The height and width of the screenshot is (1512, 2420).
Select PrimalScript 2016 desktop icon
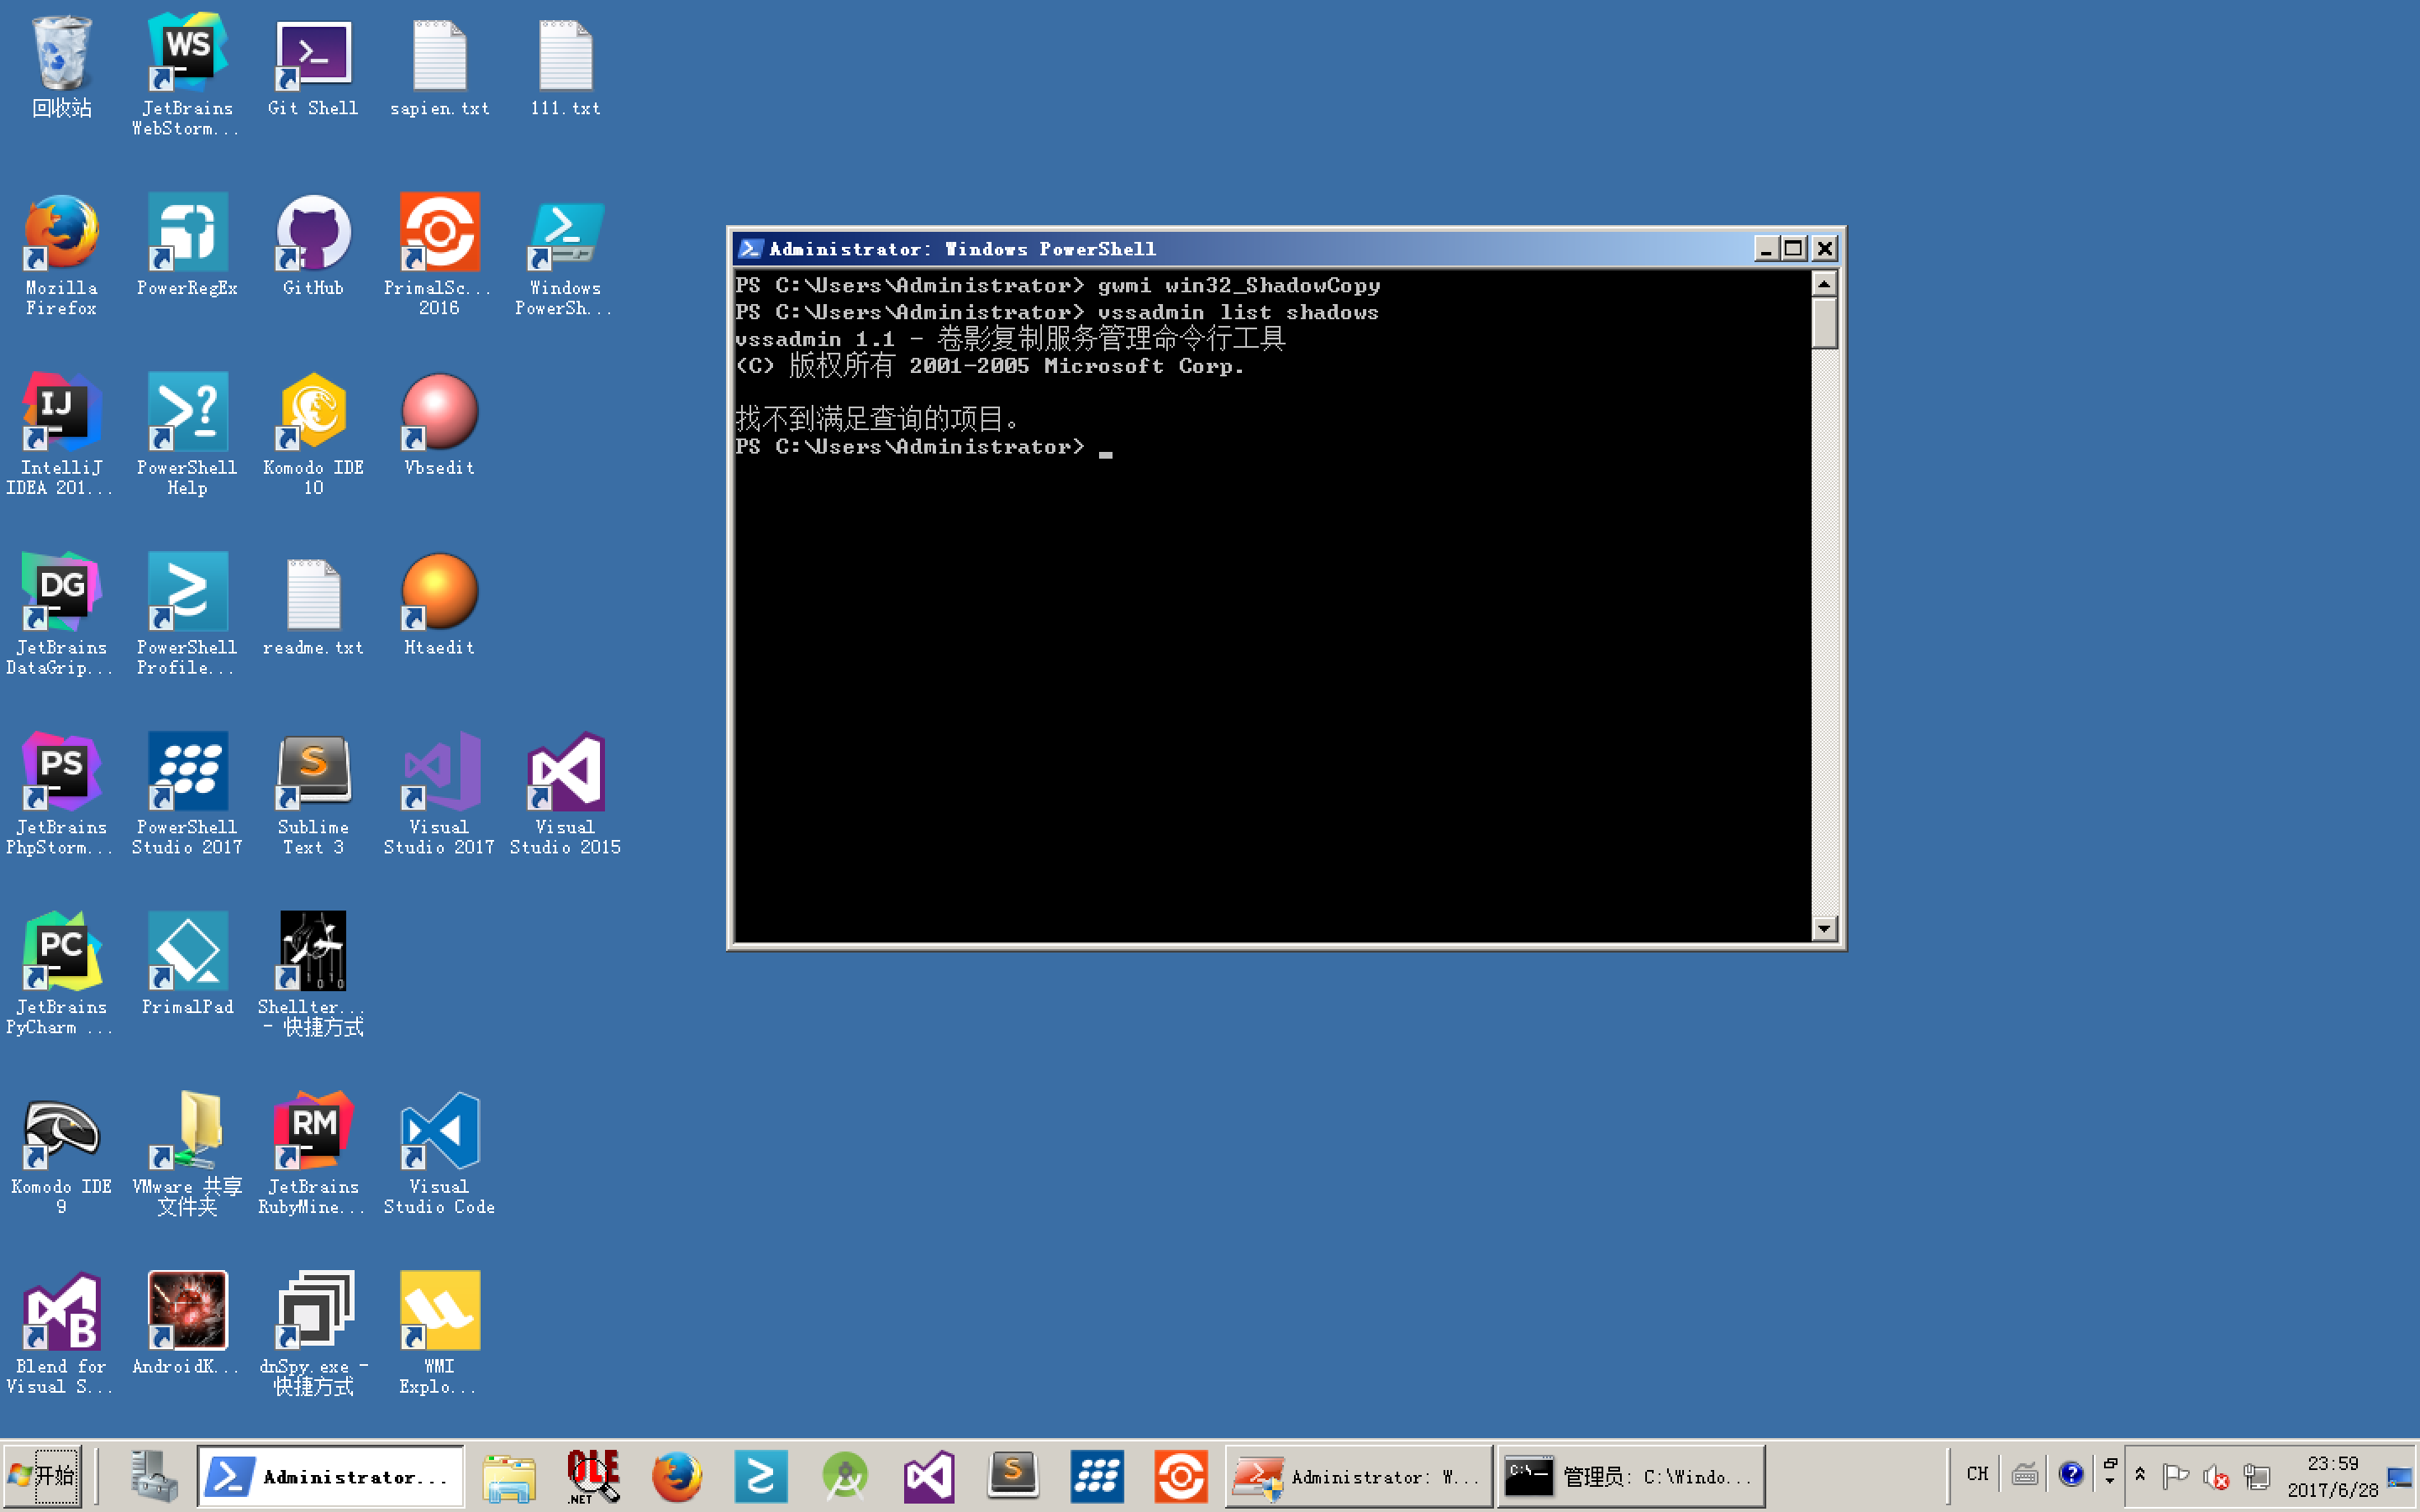click(439, 255)
